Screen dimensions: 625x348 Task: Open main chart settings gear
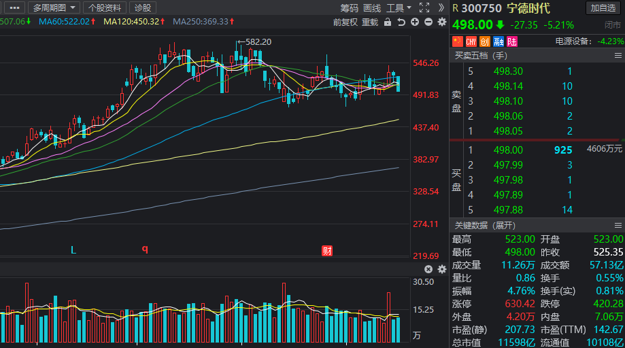pos(442,22)
